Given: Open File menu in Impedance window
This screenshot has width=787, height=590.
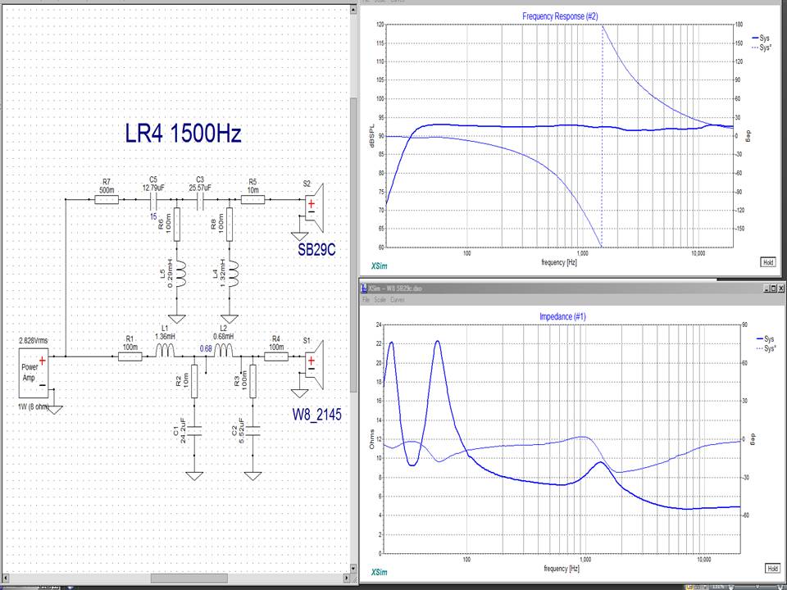Looking at the screenshot, I should (366, 300).
